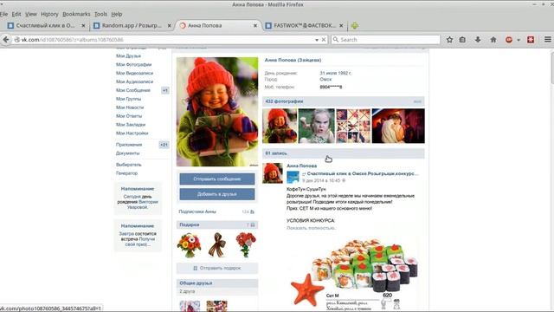Image resolution: width=554 pixels, height=312 pixels.
Task: Open Мои Фотографии in sidebar
Action: pos(133,64)
